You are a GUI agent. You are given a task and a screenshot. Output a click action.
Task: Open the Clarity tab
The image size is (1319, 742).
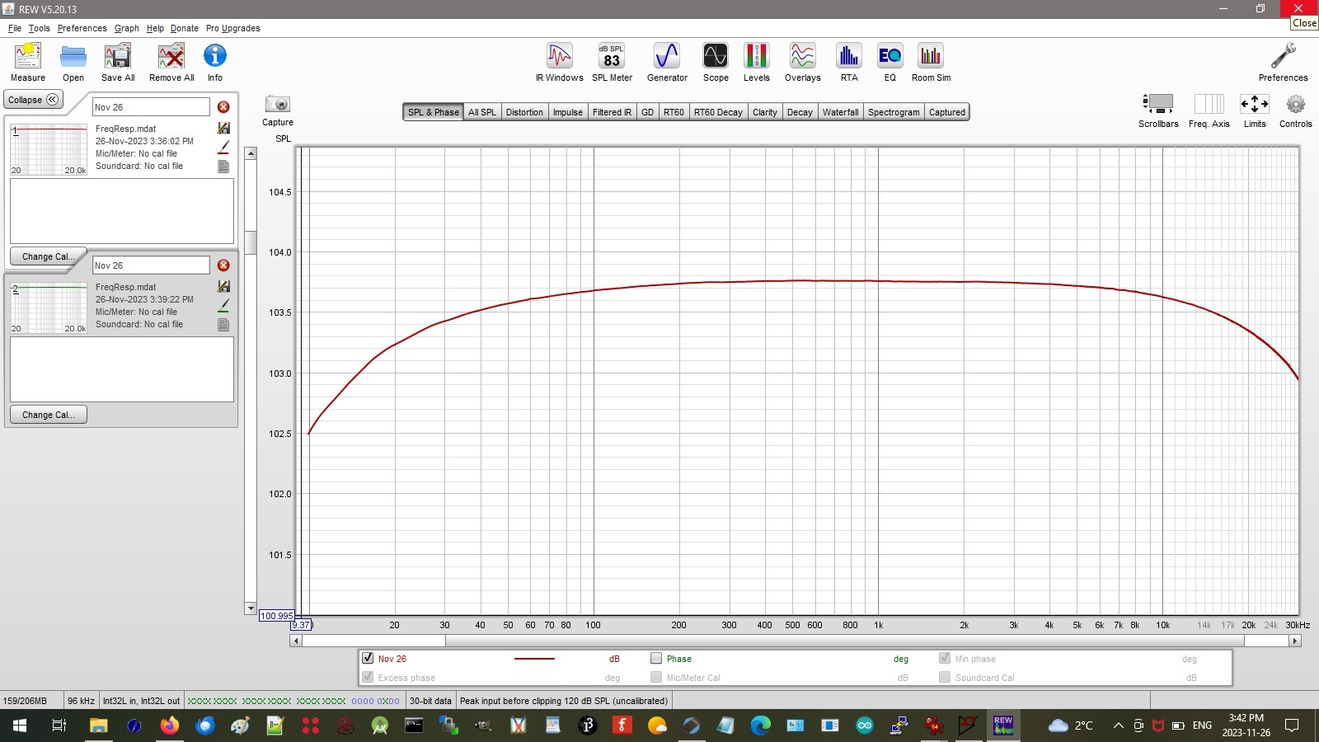pos(765,112)
